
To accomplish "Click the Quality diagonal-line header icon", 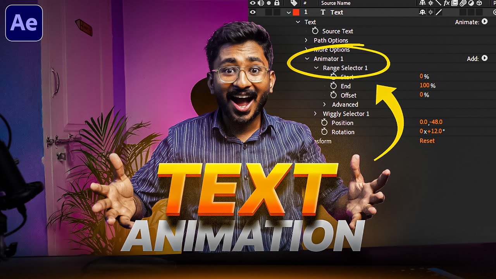I will point(439,3).
